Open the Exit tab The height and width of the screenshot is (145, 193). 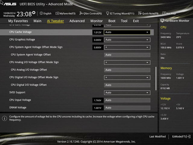tap(136, 21)
